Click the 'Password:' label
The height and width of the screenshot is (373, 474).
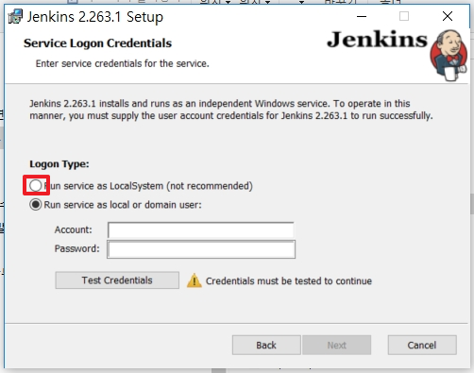(x=77, y=248)
